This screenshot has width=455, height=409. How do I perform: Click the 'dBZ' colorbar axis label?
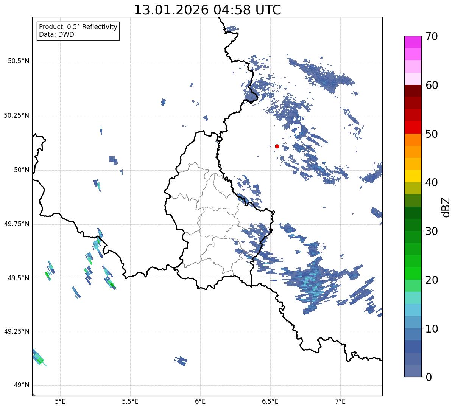(x=446, y=207)
